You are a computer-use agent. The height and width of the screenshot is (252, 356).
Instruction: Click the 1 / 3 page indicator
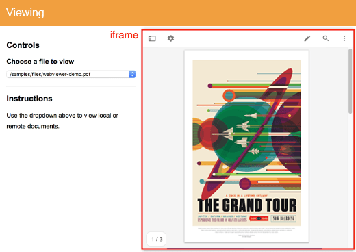pyautogui.click(x=157, y=239)
